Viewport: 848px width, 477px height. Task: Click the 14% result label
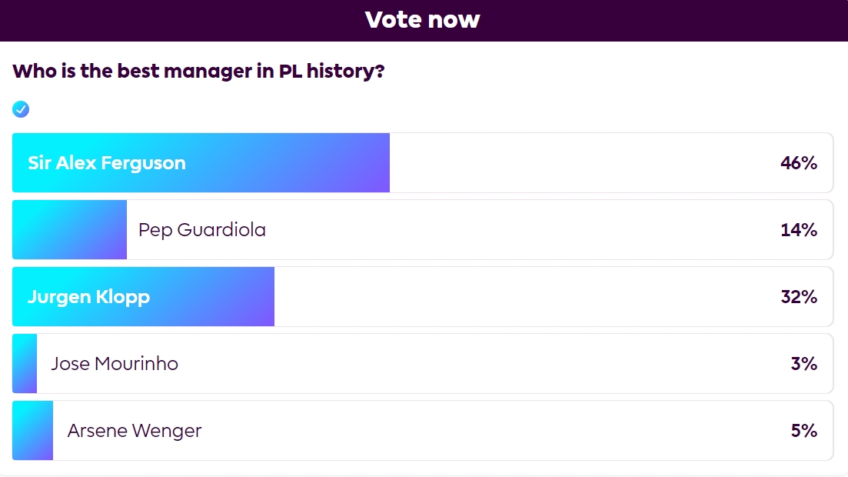tap(798, 230)
